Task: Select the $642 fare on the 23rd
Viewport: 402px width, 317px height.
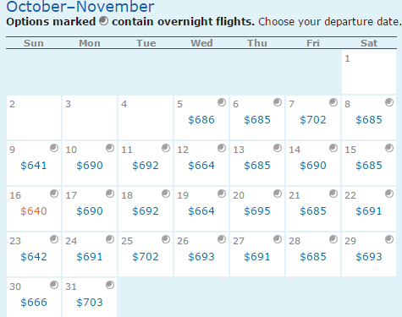Action: 34,257
